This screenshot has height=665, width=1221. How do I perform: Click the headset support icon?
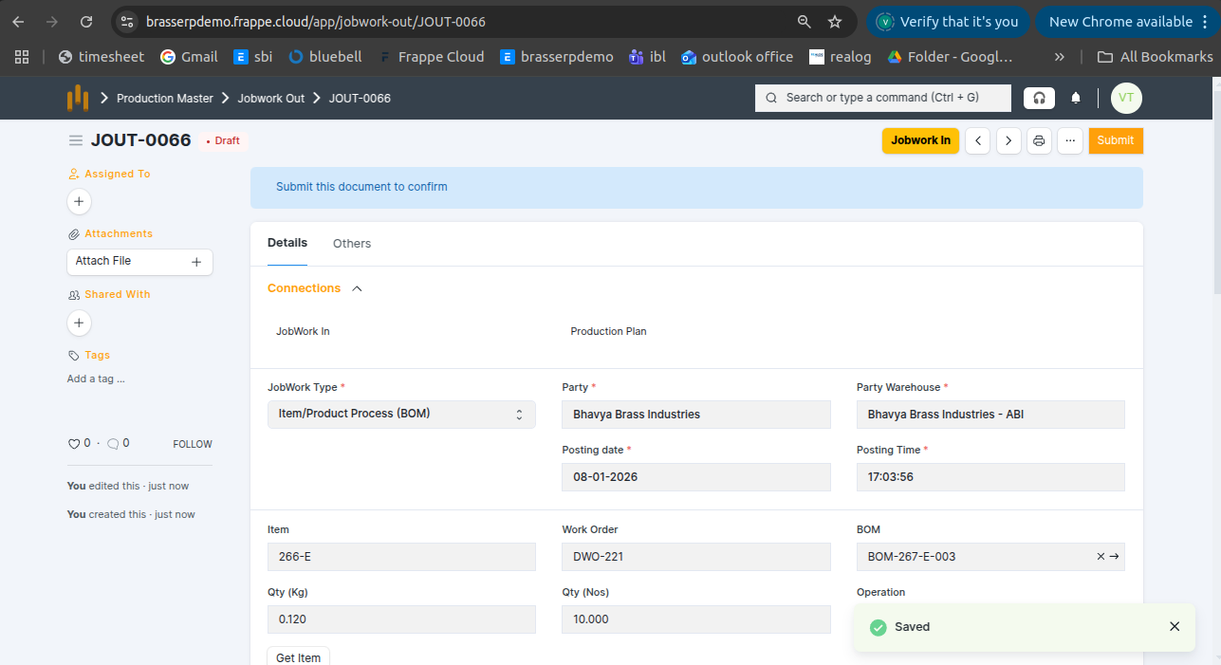(x=1039, y=98)
